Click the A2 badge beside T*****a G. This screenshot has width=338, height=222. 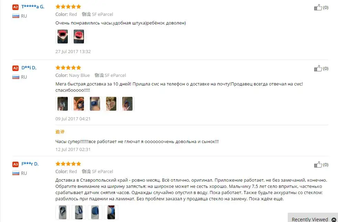tap(15, 7)
